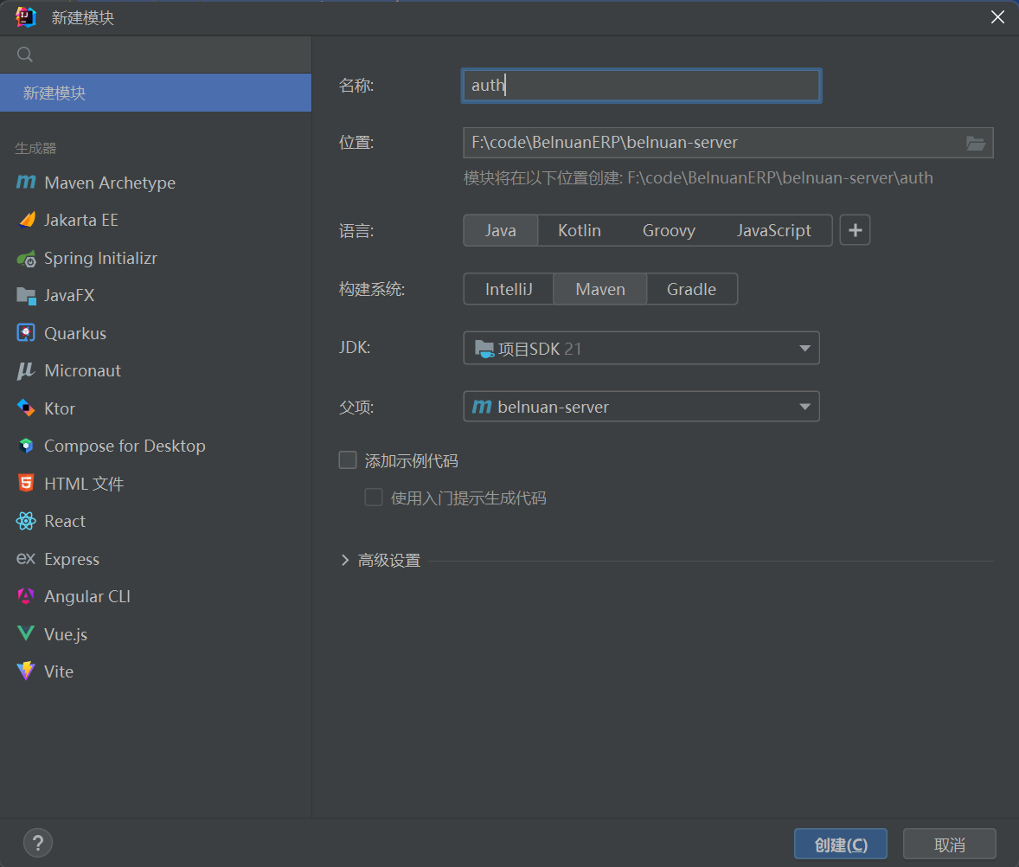Click the 取消 button
The width and height of the screenshot is (1019, 867).
point(950,845)
